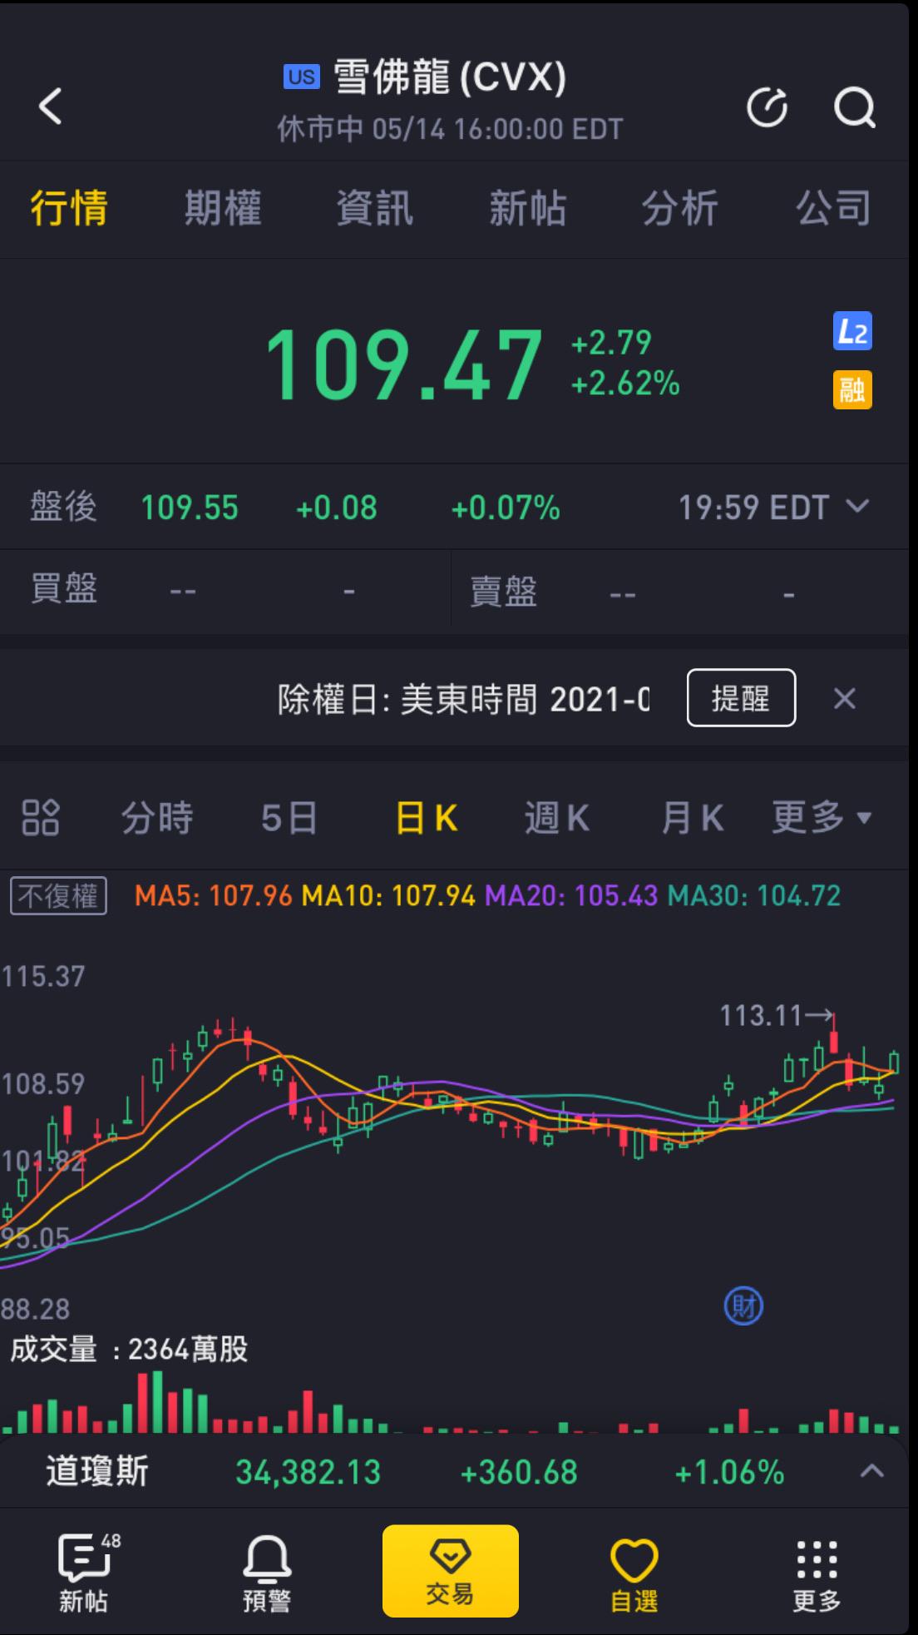Tap the yellow 交易 trade button
The image size is (918, 1635).
tap(451, 1571)
